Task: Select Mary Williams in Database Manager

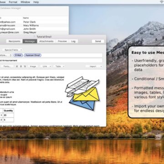Action: [31, 26]
